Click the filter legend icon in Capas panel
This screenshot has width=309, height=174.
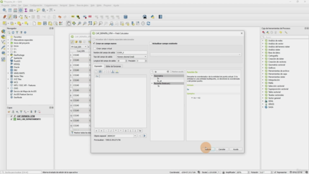coord(21,112)
